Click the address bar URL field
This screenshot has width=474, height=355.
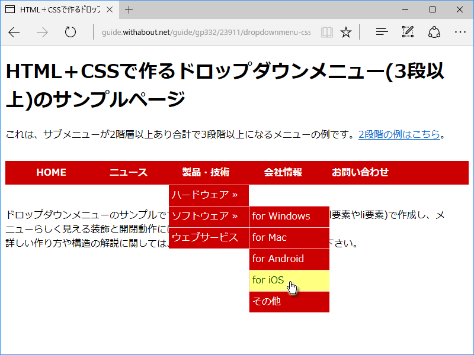206,32
